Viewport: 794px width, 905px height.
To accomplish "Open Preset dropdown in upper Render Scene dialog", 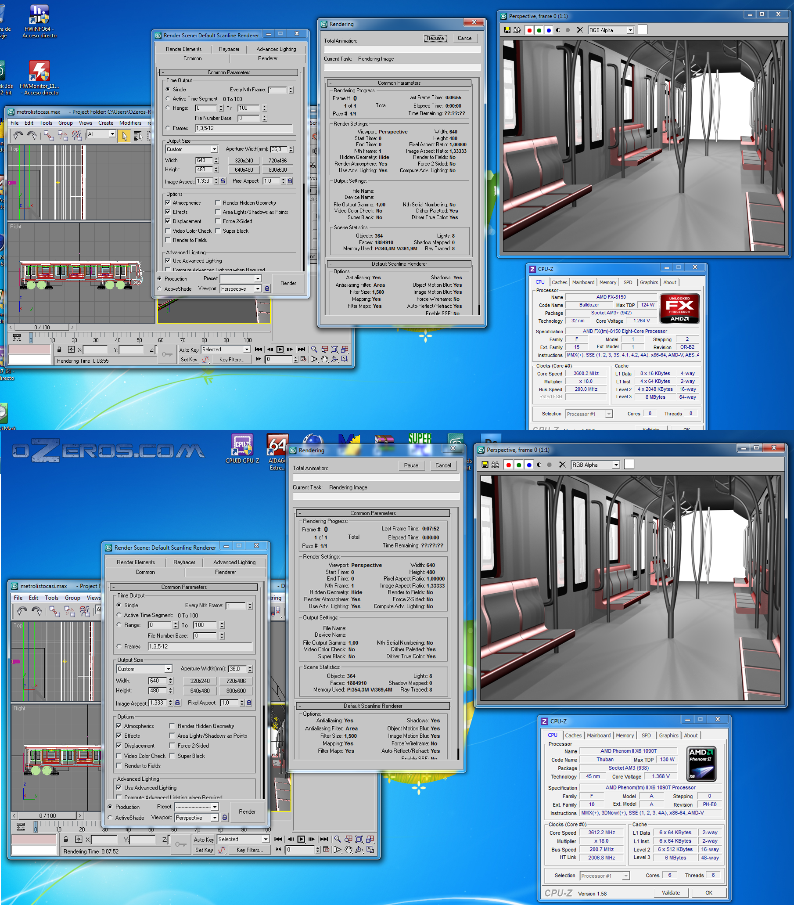I will [x=241, y=278].
